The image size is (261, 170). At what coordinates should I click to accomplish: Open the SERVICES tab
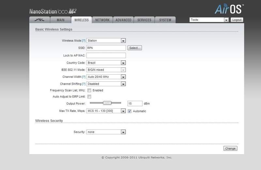(144, 20)
